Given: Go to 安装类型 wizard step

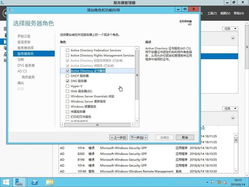Looking at the screenshot, I should point(24,42).
